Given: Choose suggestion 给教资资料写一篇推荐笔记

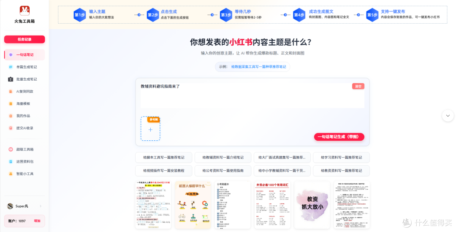Looking at the screenshot, I should click(x=342, y=171).
